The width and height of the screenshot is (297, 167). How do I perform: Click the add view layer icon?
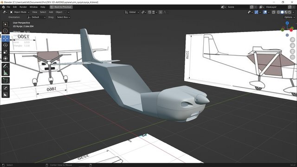(290, 7)
